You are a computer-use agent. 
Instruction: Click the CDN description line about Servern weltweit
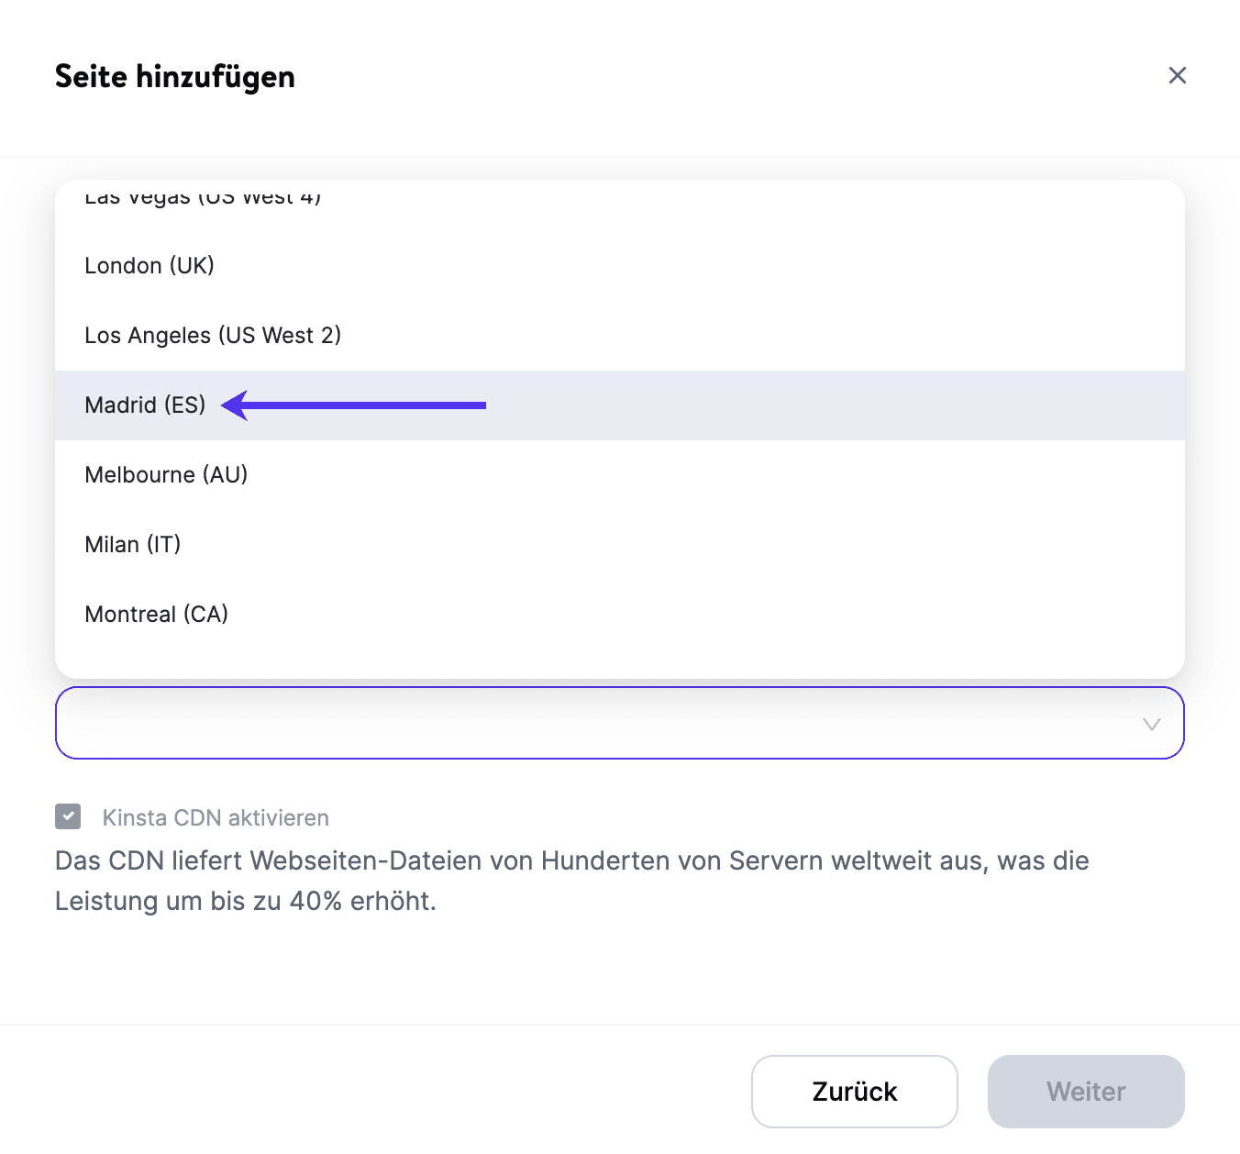click(x=572, y=860)
